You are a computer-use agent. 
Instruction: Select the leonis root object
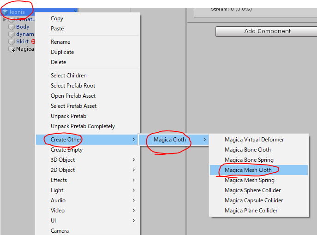(17, 12)
